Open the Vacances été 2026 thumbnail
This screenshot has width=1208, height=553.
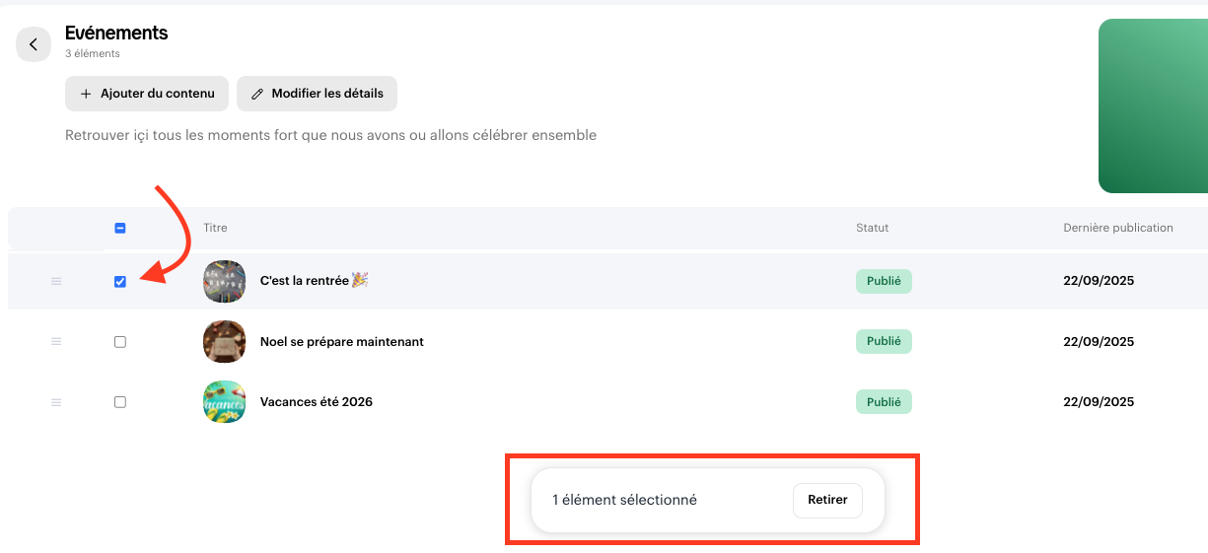[224, 402]
